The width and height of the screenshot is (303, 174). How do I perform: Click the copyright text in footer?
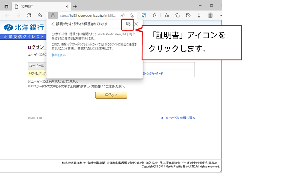click(181, 167)
